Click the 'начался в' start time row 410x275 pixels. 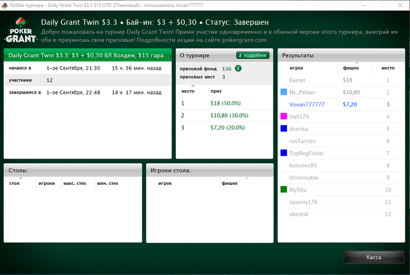(88, 68)
